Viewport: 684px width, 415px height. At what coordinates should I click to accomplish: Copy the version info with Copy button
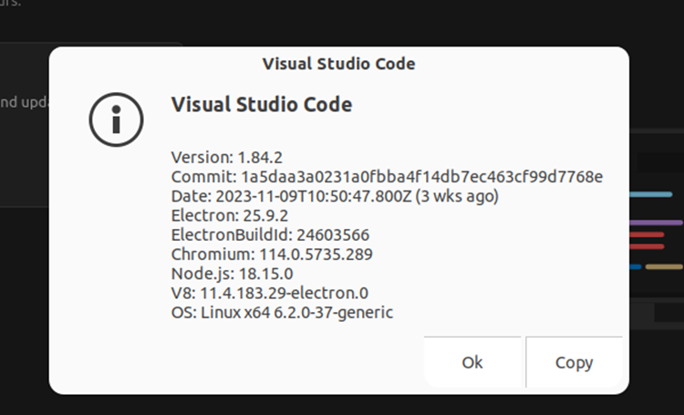tap(574, 362)
